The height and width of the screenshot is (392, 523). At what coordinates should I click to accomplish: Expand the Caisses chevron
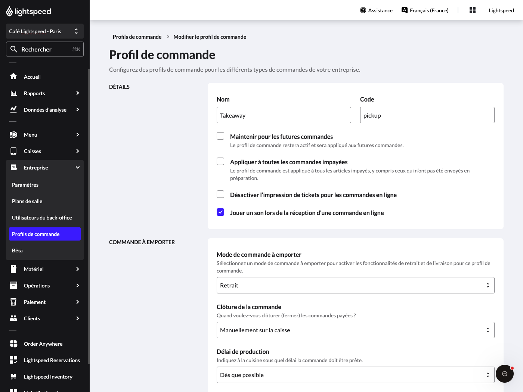[x=78, y=151]
